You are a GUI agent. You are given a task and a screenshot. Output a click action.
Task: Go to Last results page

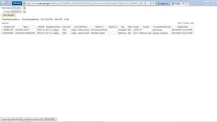point(192,23)
